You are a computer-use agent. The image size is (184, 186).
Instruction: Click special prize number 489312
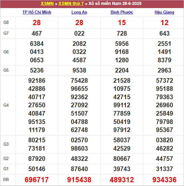click(x=122, y=180)
